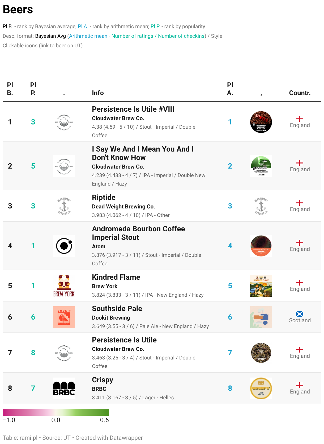Open the Persistence Is Utile #VIII label image
Viewport: 324px width, 444px height.
[x=261, y=122]
